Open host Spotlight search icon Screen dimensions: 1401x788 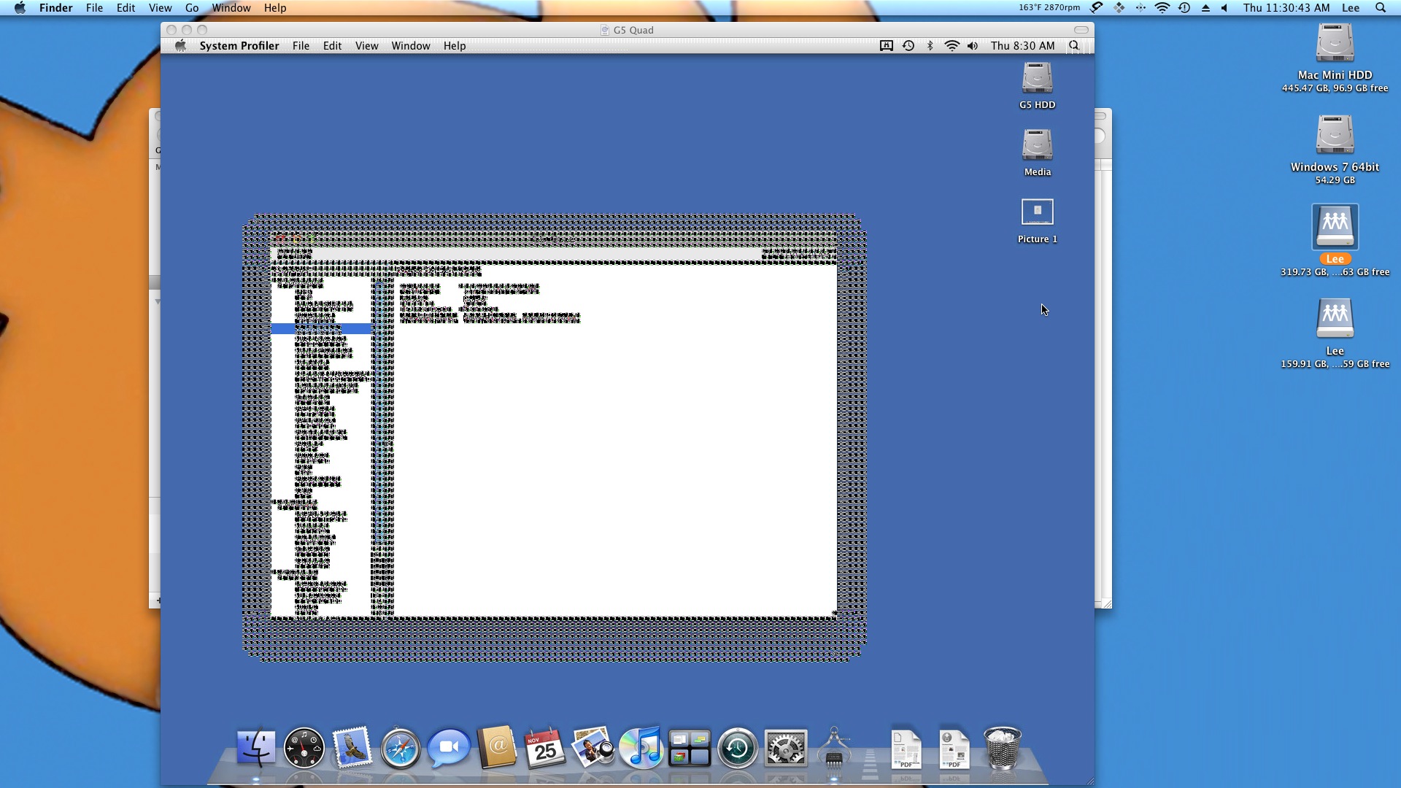(x=1380, y=7)
